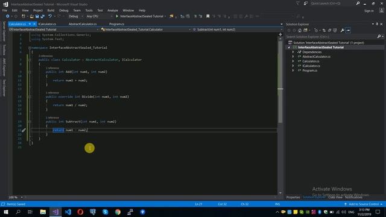
Task: Switch to the Properties panel tab
Action: coord(293,197)
